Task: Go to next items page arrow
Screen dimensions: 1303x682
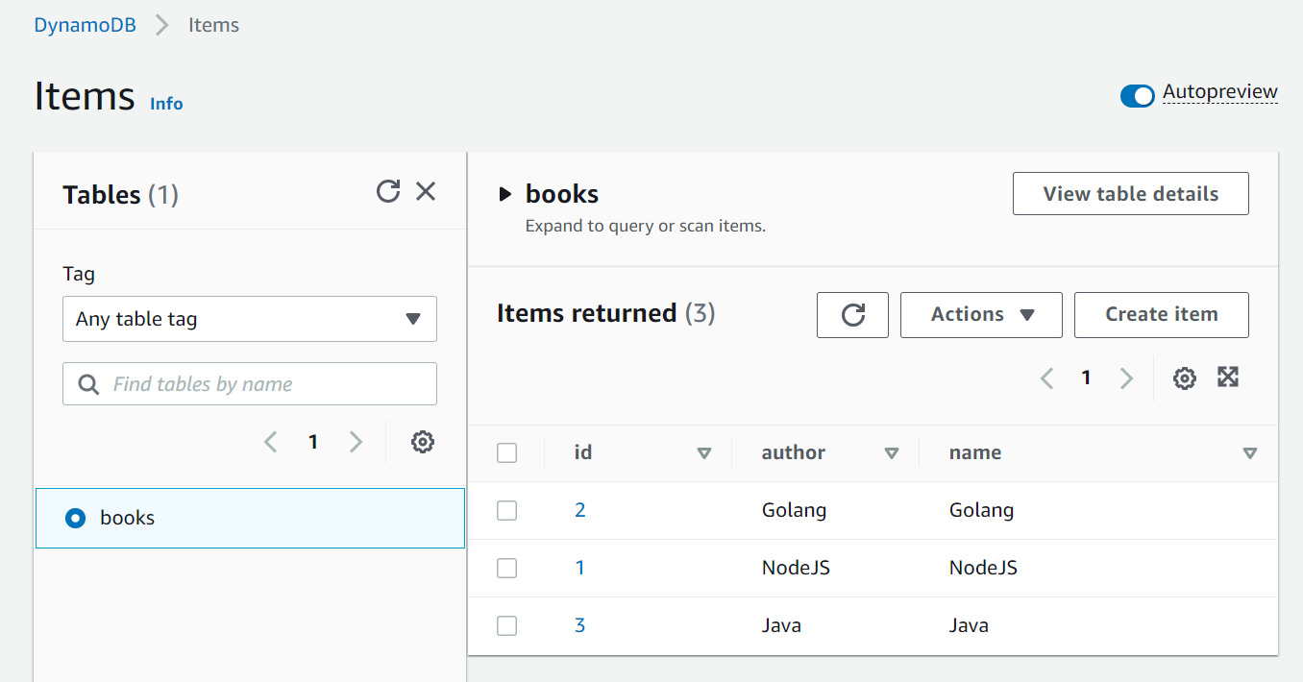Action: [x=1125, y=378]
